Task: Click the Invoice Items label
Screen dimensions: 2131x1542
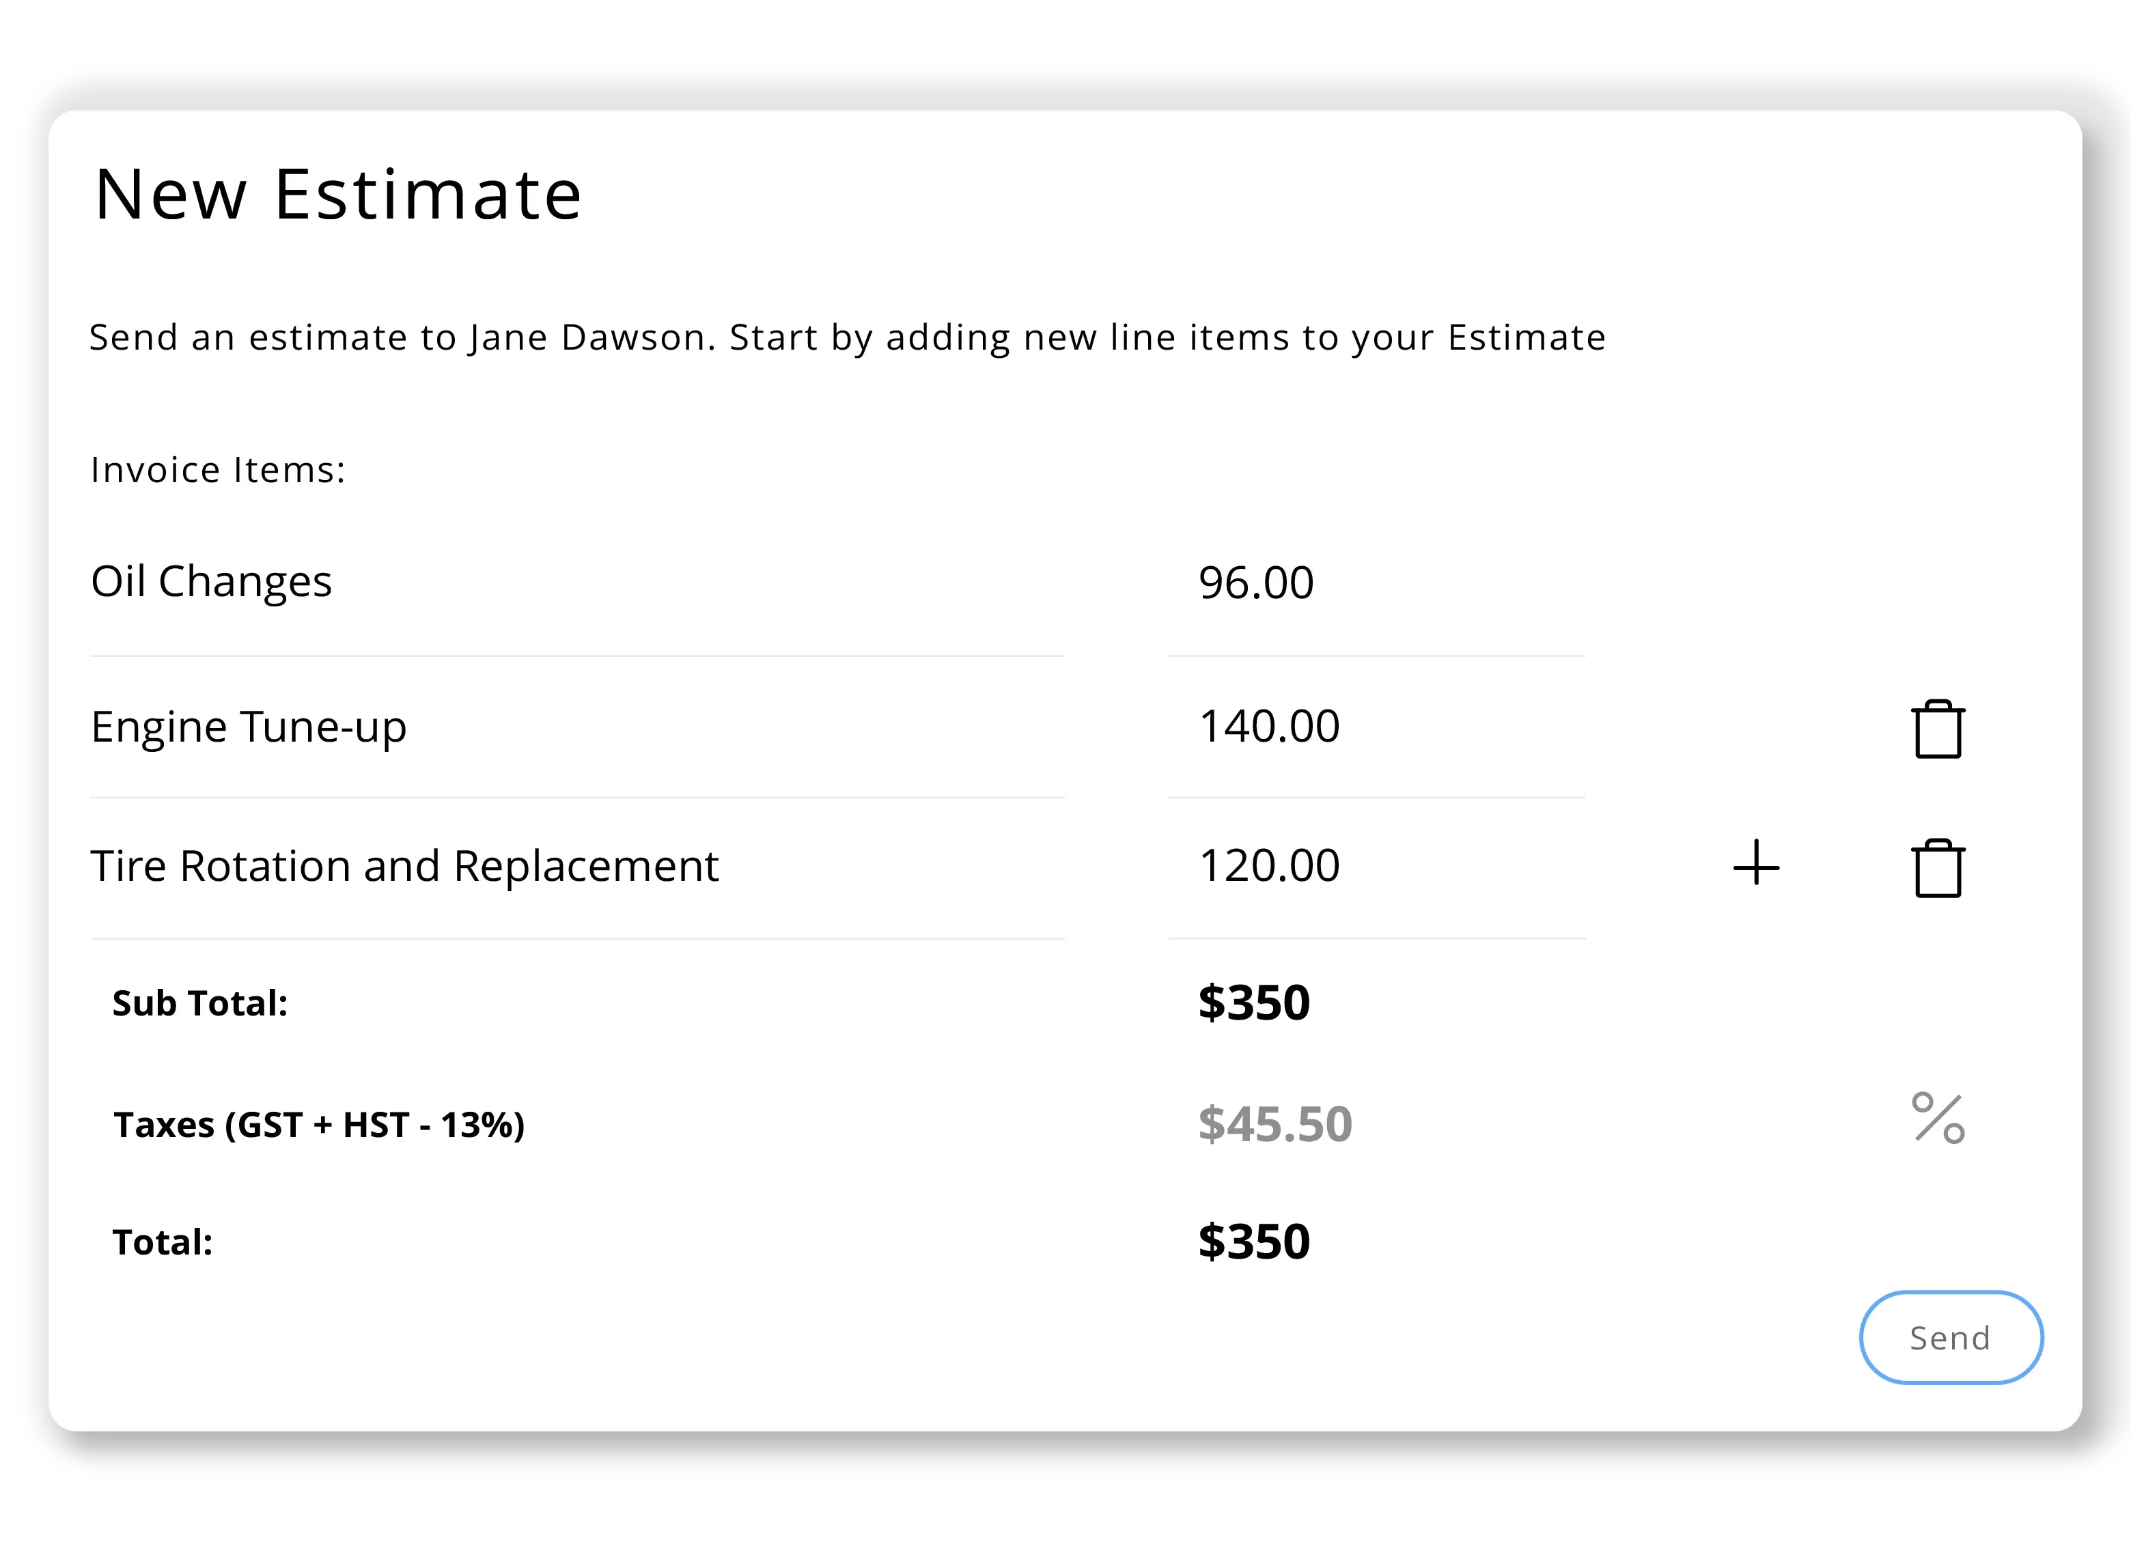Action: click(x=218, y=470)
